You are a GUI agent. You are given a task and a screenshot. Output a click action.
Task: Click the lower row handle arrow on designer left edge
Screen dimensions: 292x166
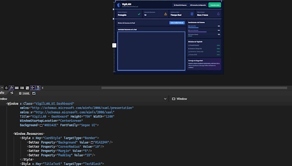(113, 19)
